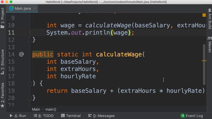Click the yellow inspection status indicator
212x119 pixels.
[204, 15]
